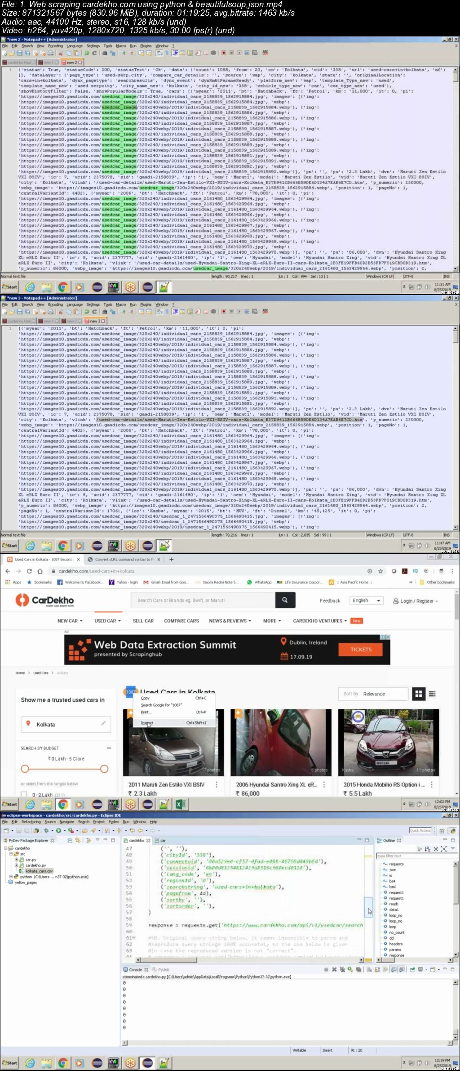Screen dimensions: 460x1071
Task: Click Eclipse Quick Access field
Action: [x=420, y=830]
